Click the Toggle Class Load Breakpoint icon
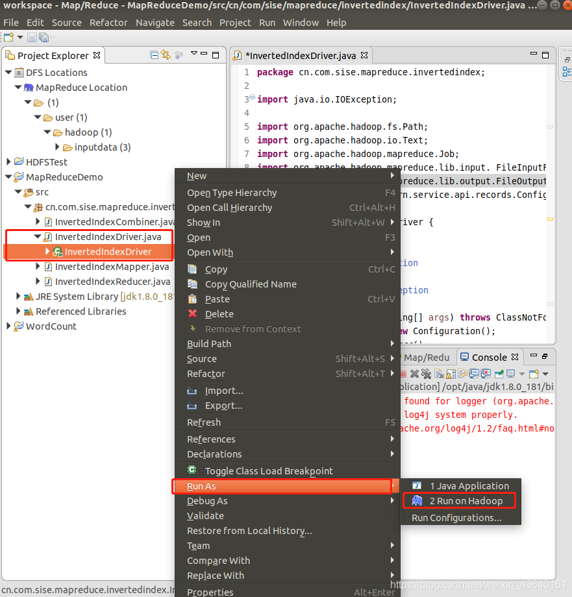 pos(192,470)
